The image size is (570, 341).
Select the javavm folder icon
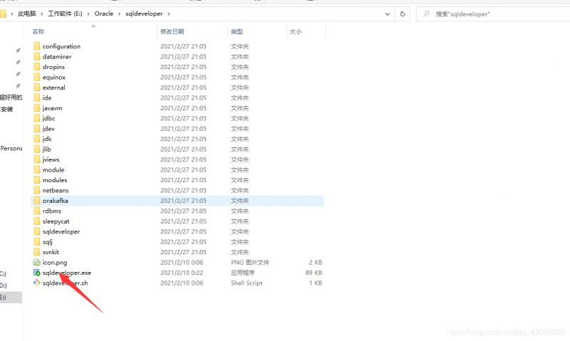[x=37, y=108]
